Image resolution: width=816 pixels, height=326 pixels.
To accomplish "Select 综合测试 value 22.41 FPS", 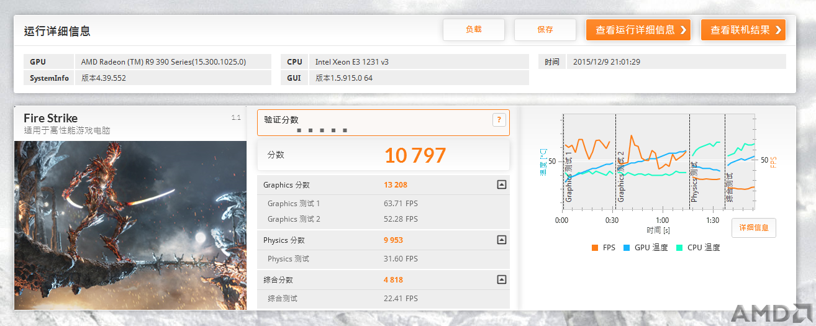I will coord(401,298).
